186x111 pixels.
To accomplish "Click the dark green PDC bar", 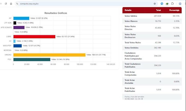I will tap(32, 59).
